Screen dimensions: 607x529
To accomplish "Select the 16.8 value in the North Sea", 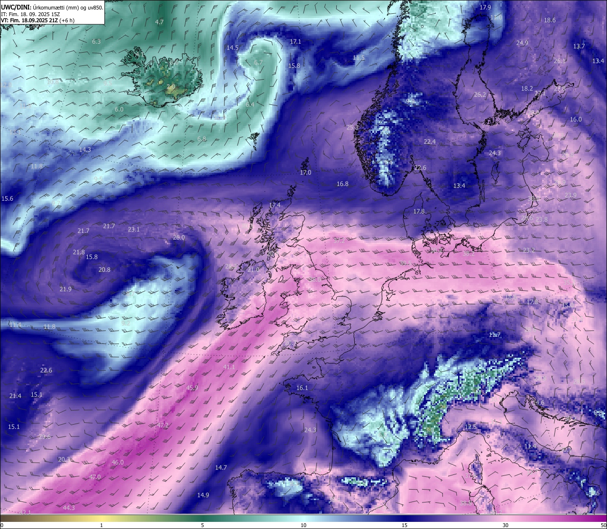I will 342,184.
